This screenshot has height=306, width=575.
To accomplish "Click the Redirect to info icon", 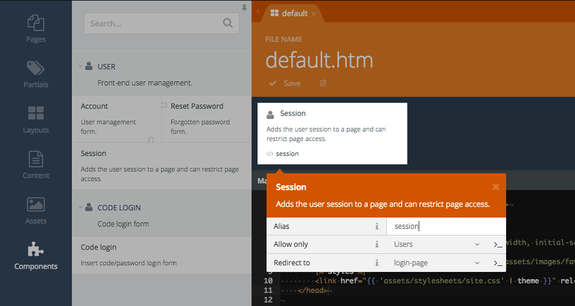I will (x=377, y=263).
